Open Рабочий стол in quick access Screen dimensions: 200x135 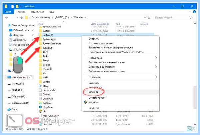click(21, 30)
